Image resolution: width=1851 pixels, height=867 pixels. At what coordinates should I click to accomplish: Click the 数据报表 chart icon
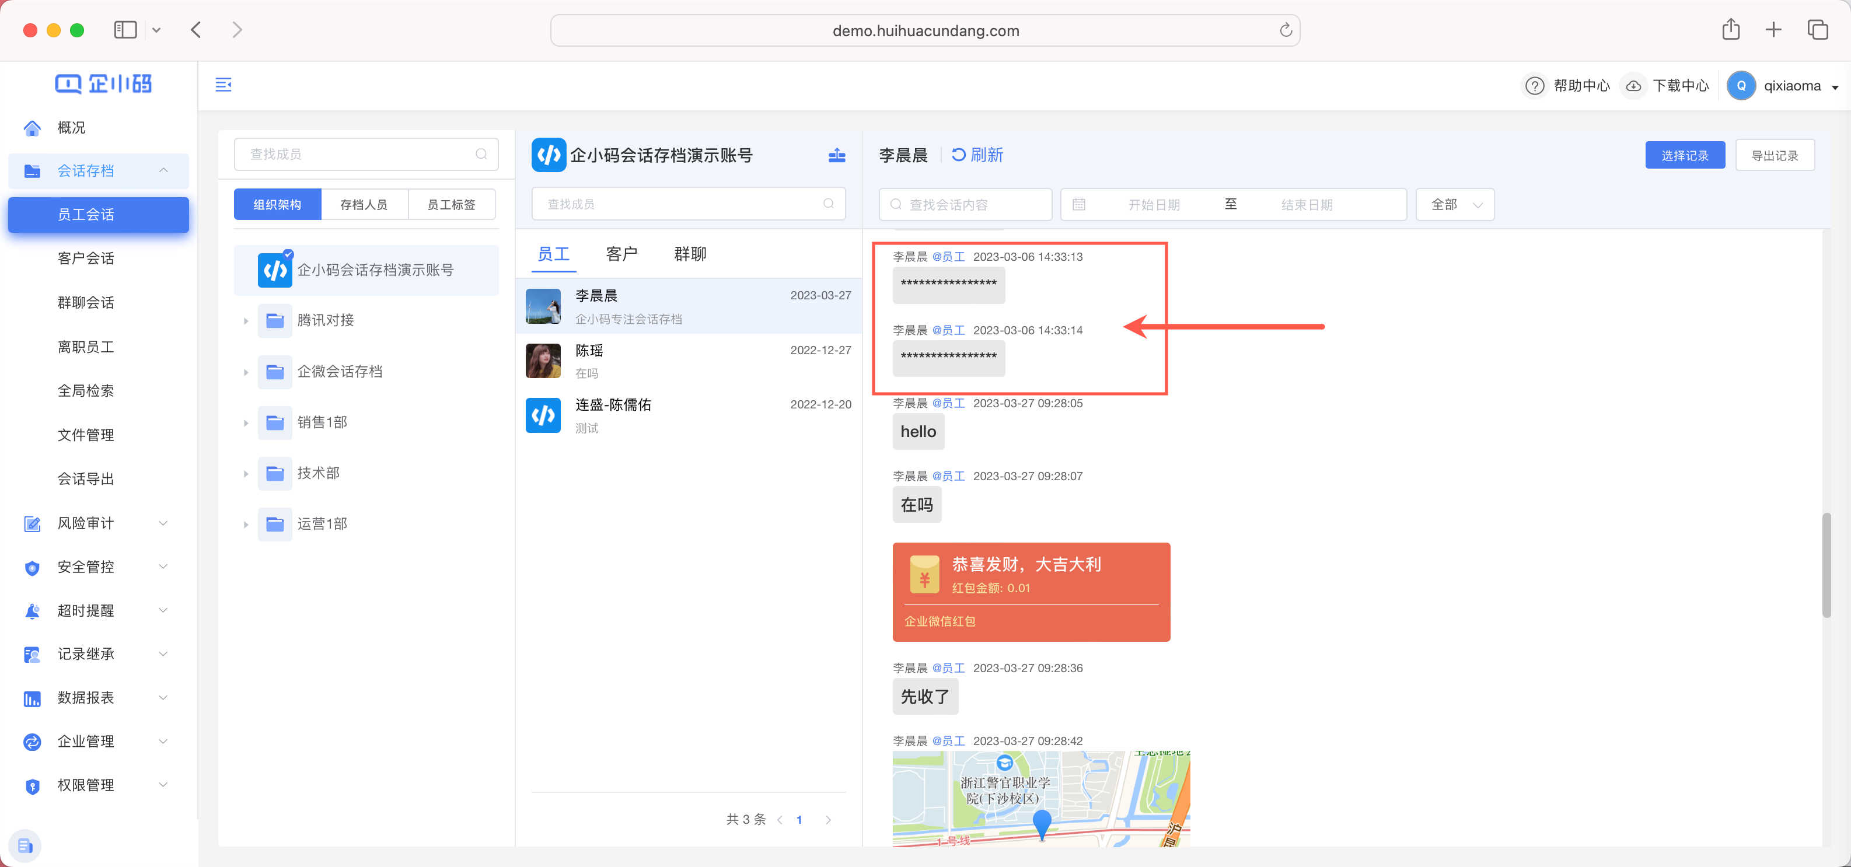pyautogui.click(x=32, y=698)
